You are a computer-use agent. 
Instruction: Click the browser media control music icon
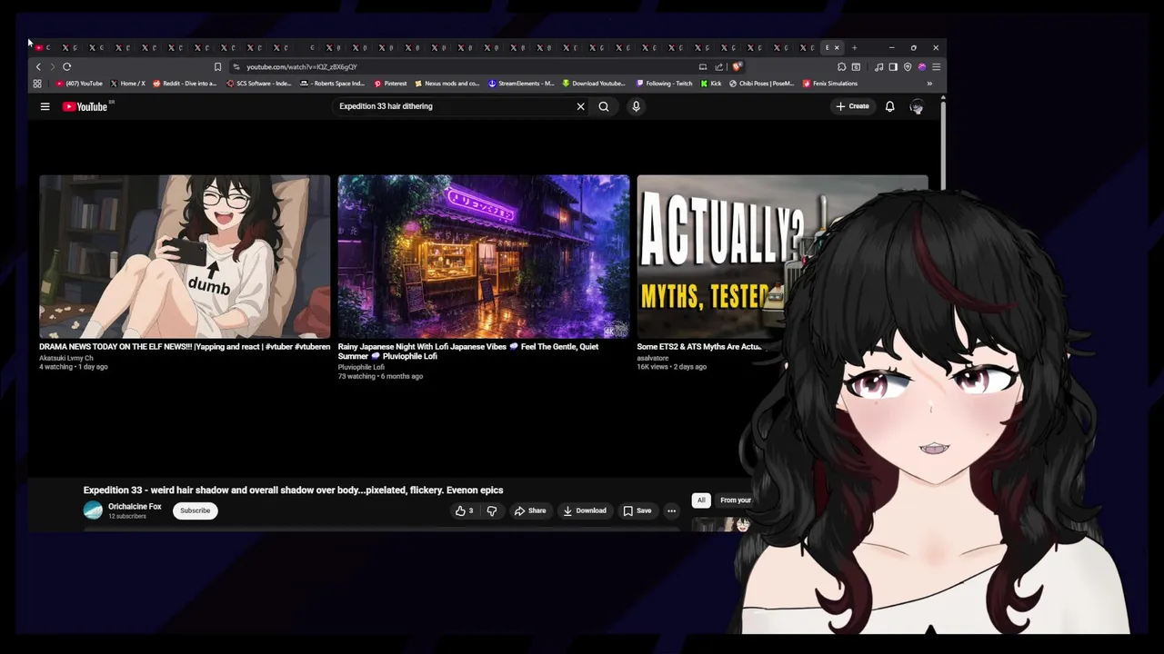tap(878, 66)
